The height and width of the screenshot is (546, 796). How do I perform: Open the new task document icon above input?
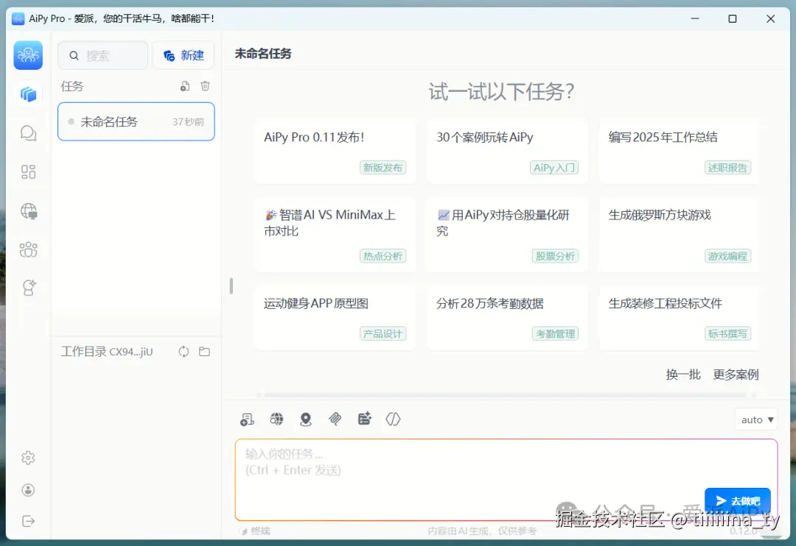tap(247, 419)
